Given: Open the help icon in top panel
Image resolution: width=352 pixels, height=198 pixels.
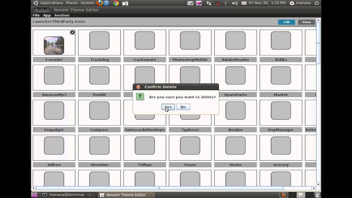Looking at the screenshot, I should [x=106, y=3].
